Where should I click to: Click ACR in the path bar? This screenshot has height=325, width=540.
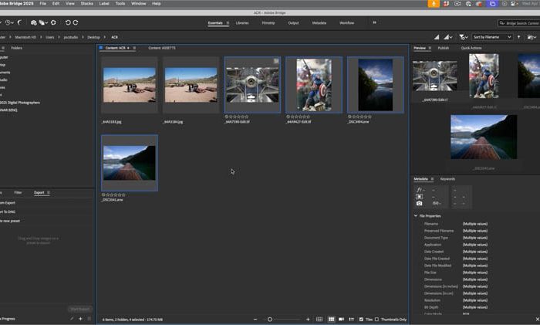coord(114,37)
